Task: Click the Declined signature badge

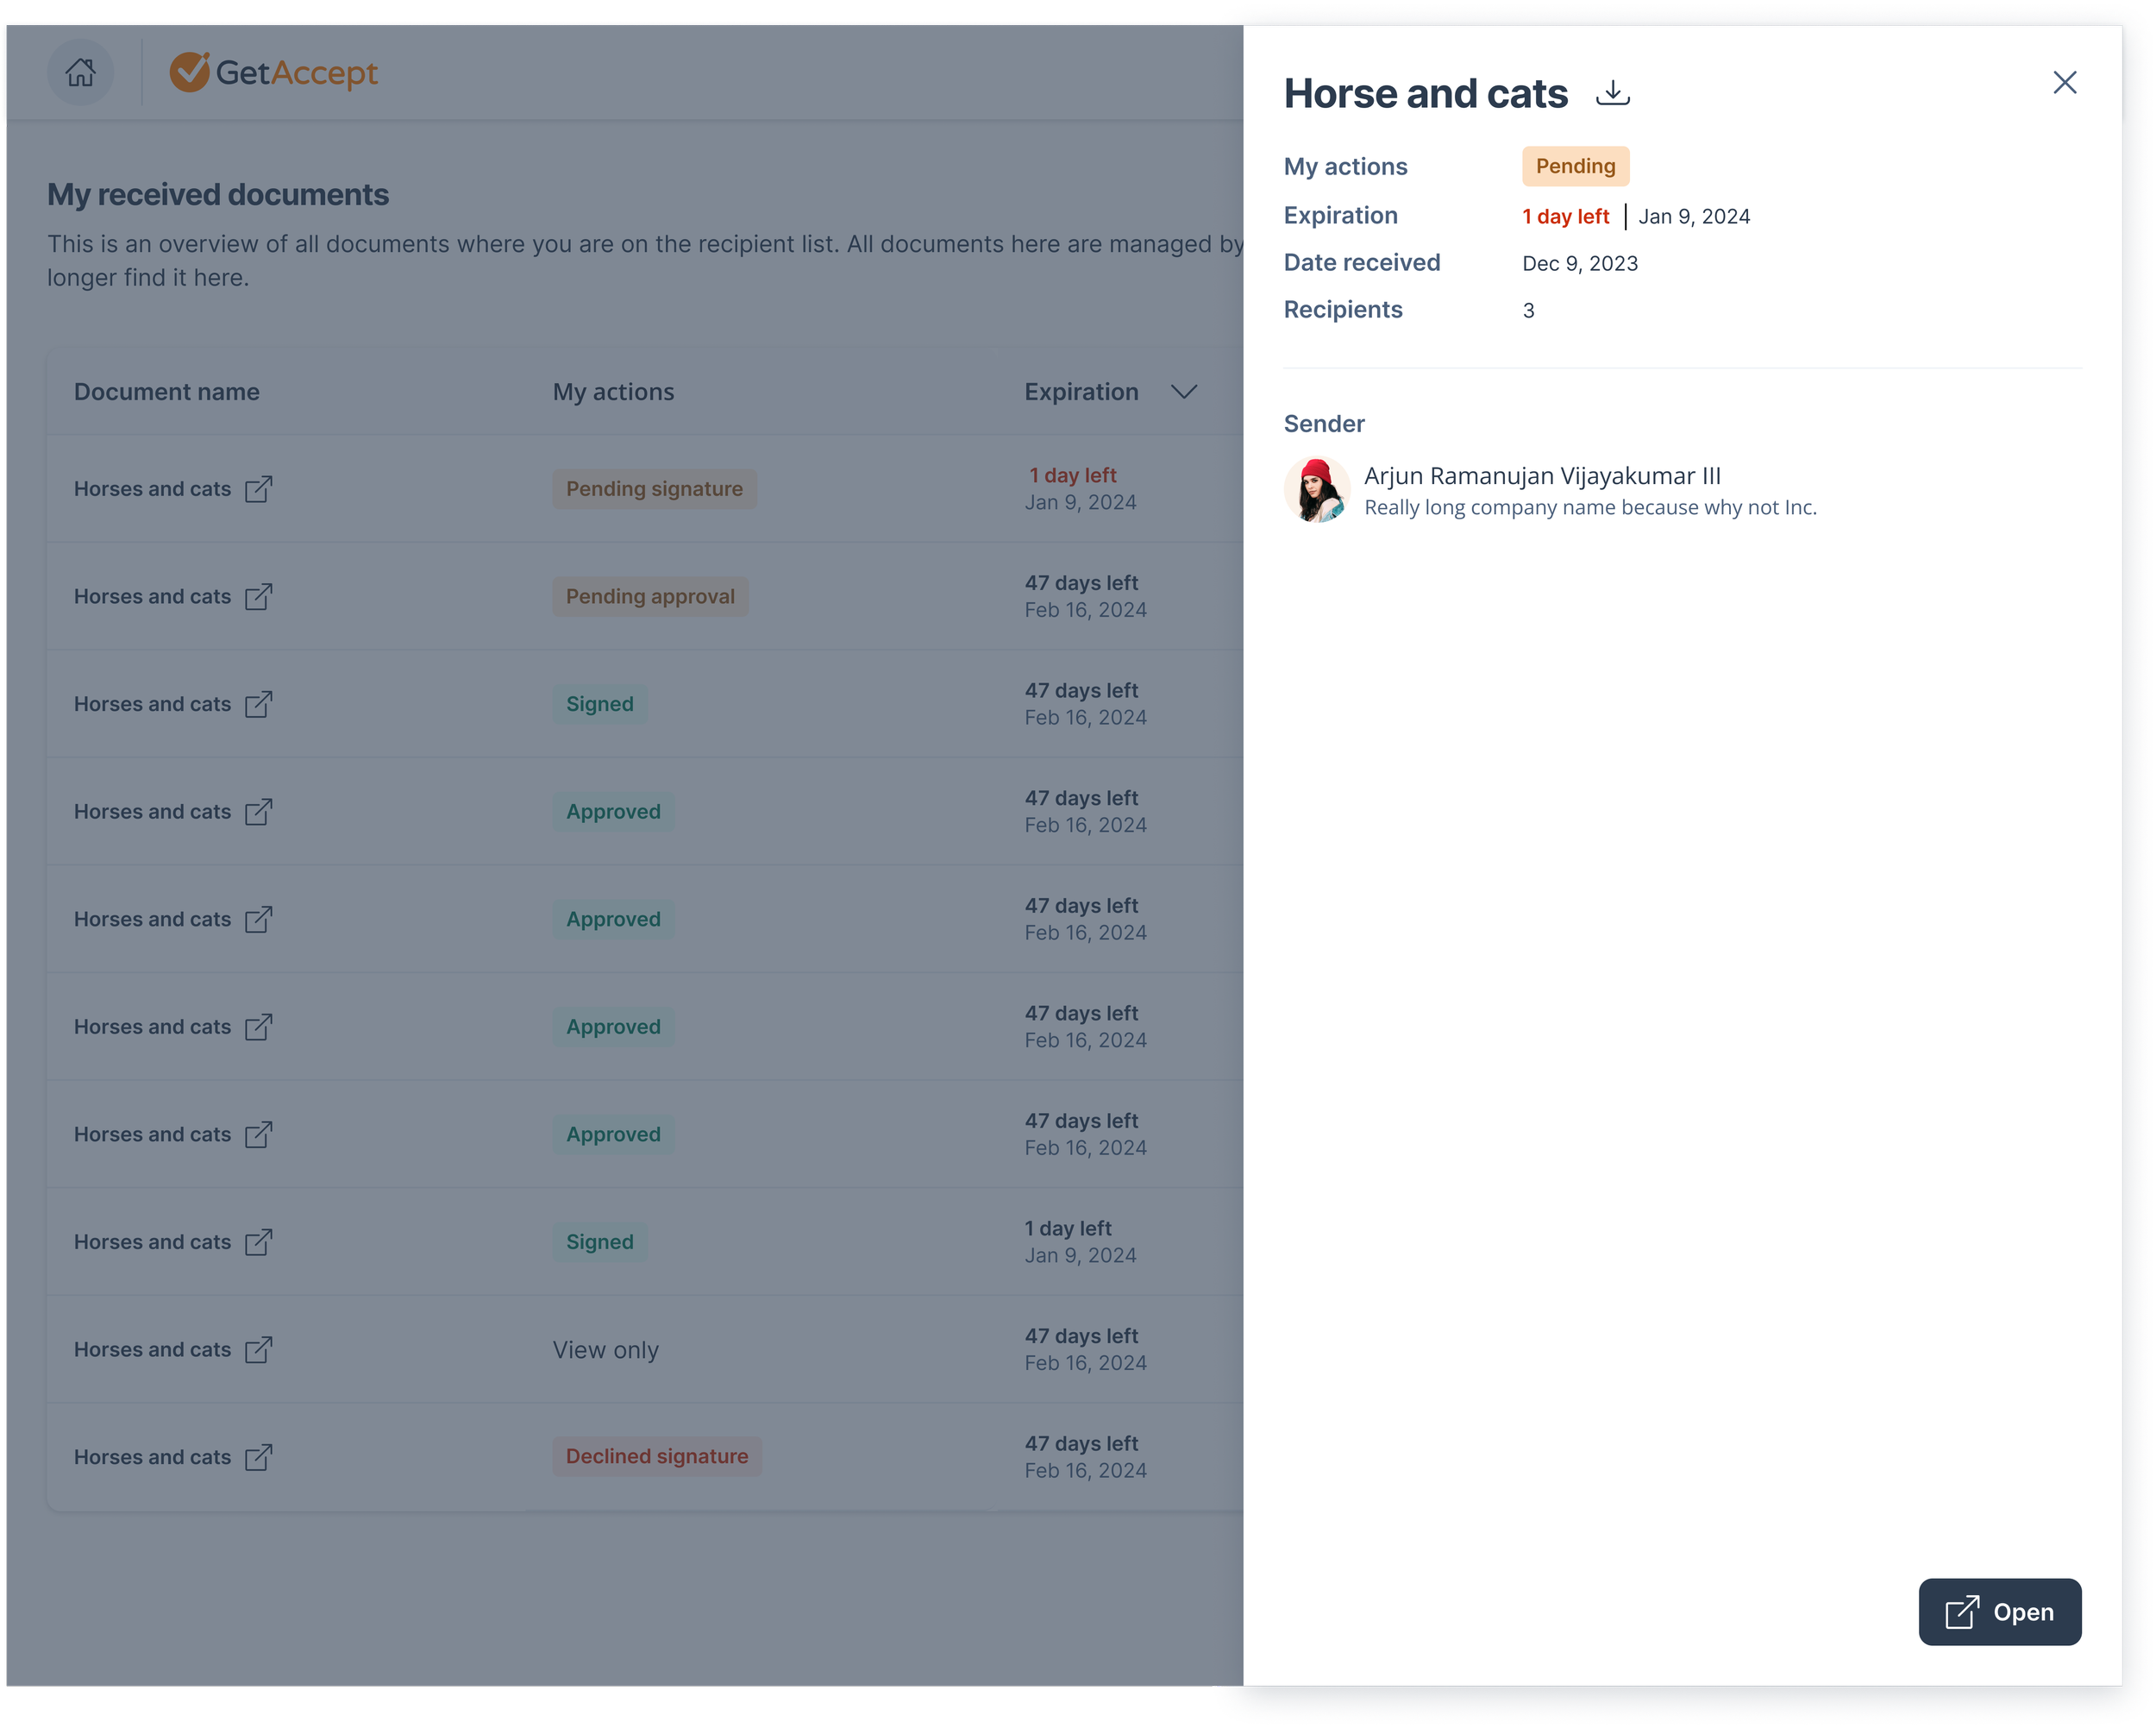Action: (656, 1457)
